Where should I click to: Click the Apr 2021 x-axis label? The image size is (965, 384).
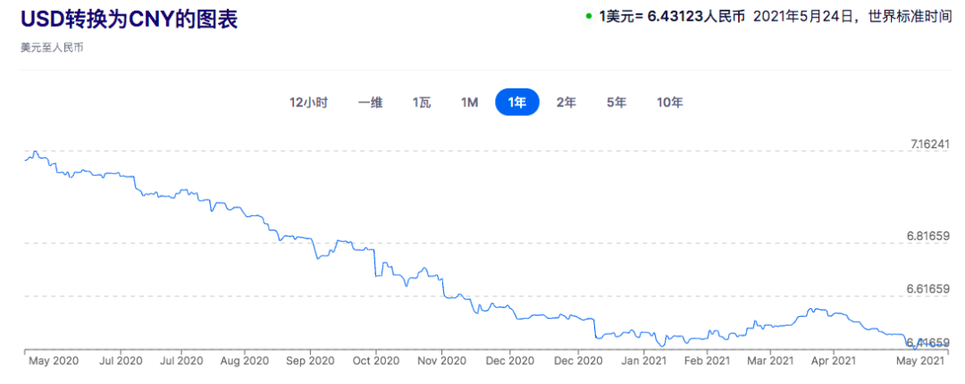[833, 361]
